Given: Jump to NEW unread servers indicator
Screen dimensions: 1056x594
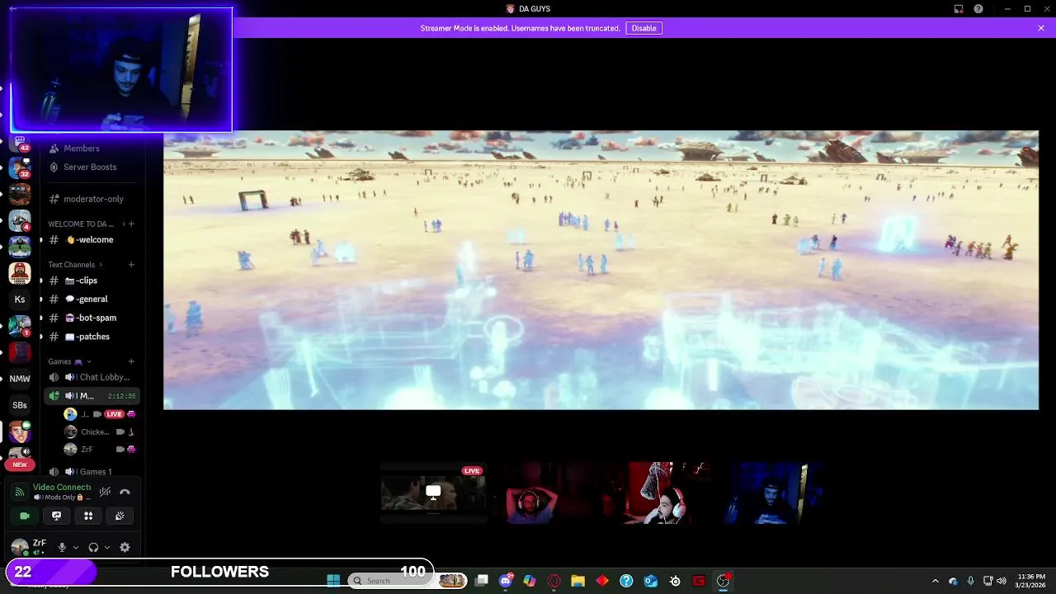Looking at the screenshot, I should 20,464.
